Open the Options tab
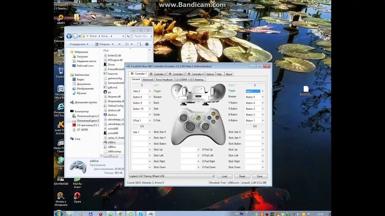Screen dimensions: 385x216 (x=210, y=74)
